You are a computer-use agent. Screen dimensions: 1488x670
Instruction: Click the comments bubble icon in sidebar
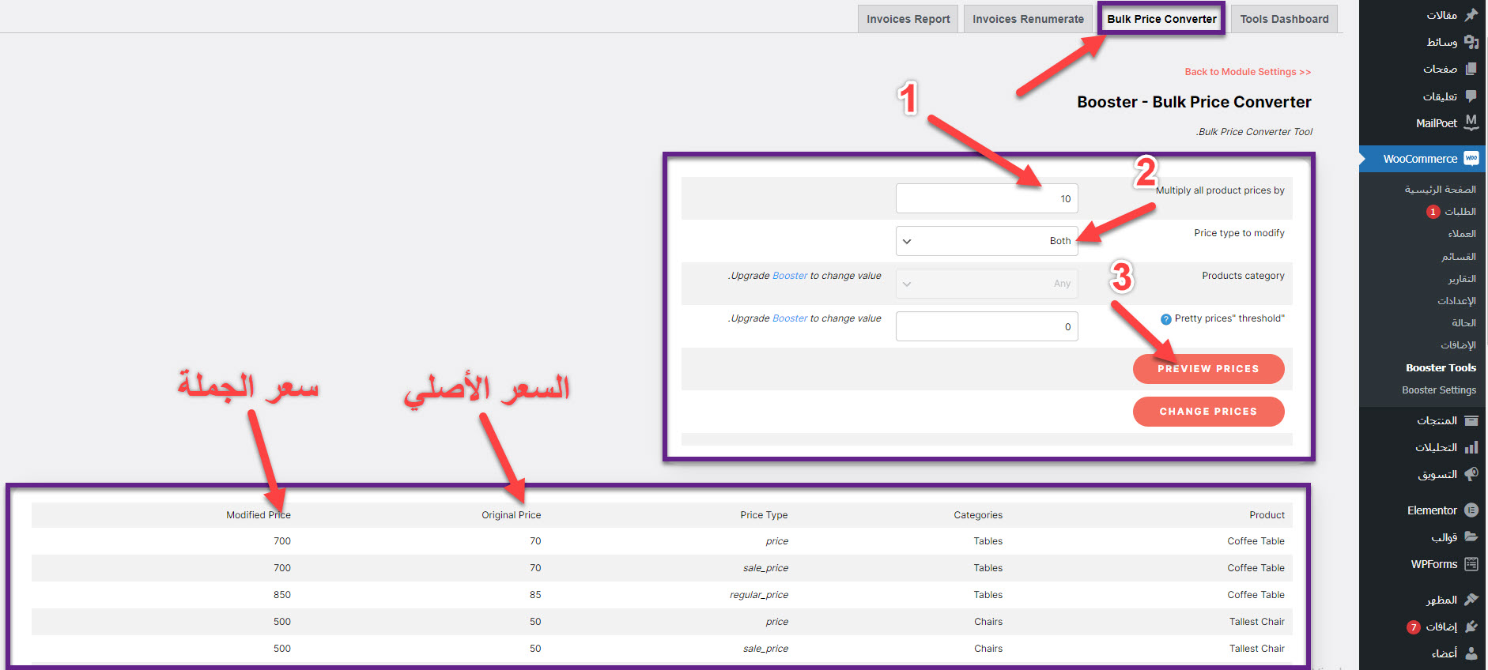point(1471,96)
